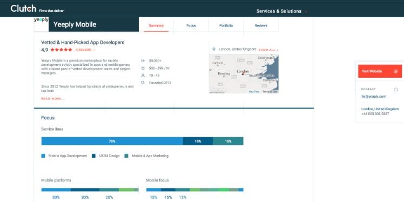This screenshot has height=202, width=404.
Task: Click the five-star rating icons
Action: [62, 50]
